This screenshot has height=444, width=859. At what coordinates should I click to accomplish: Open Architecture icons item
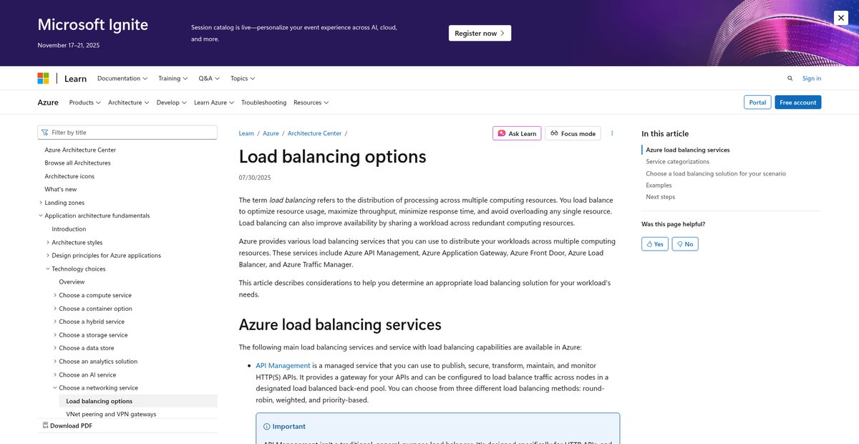(69, 176)
